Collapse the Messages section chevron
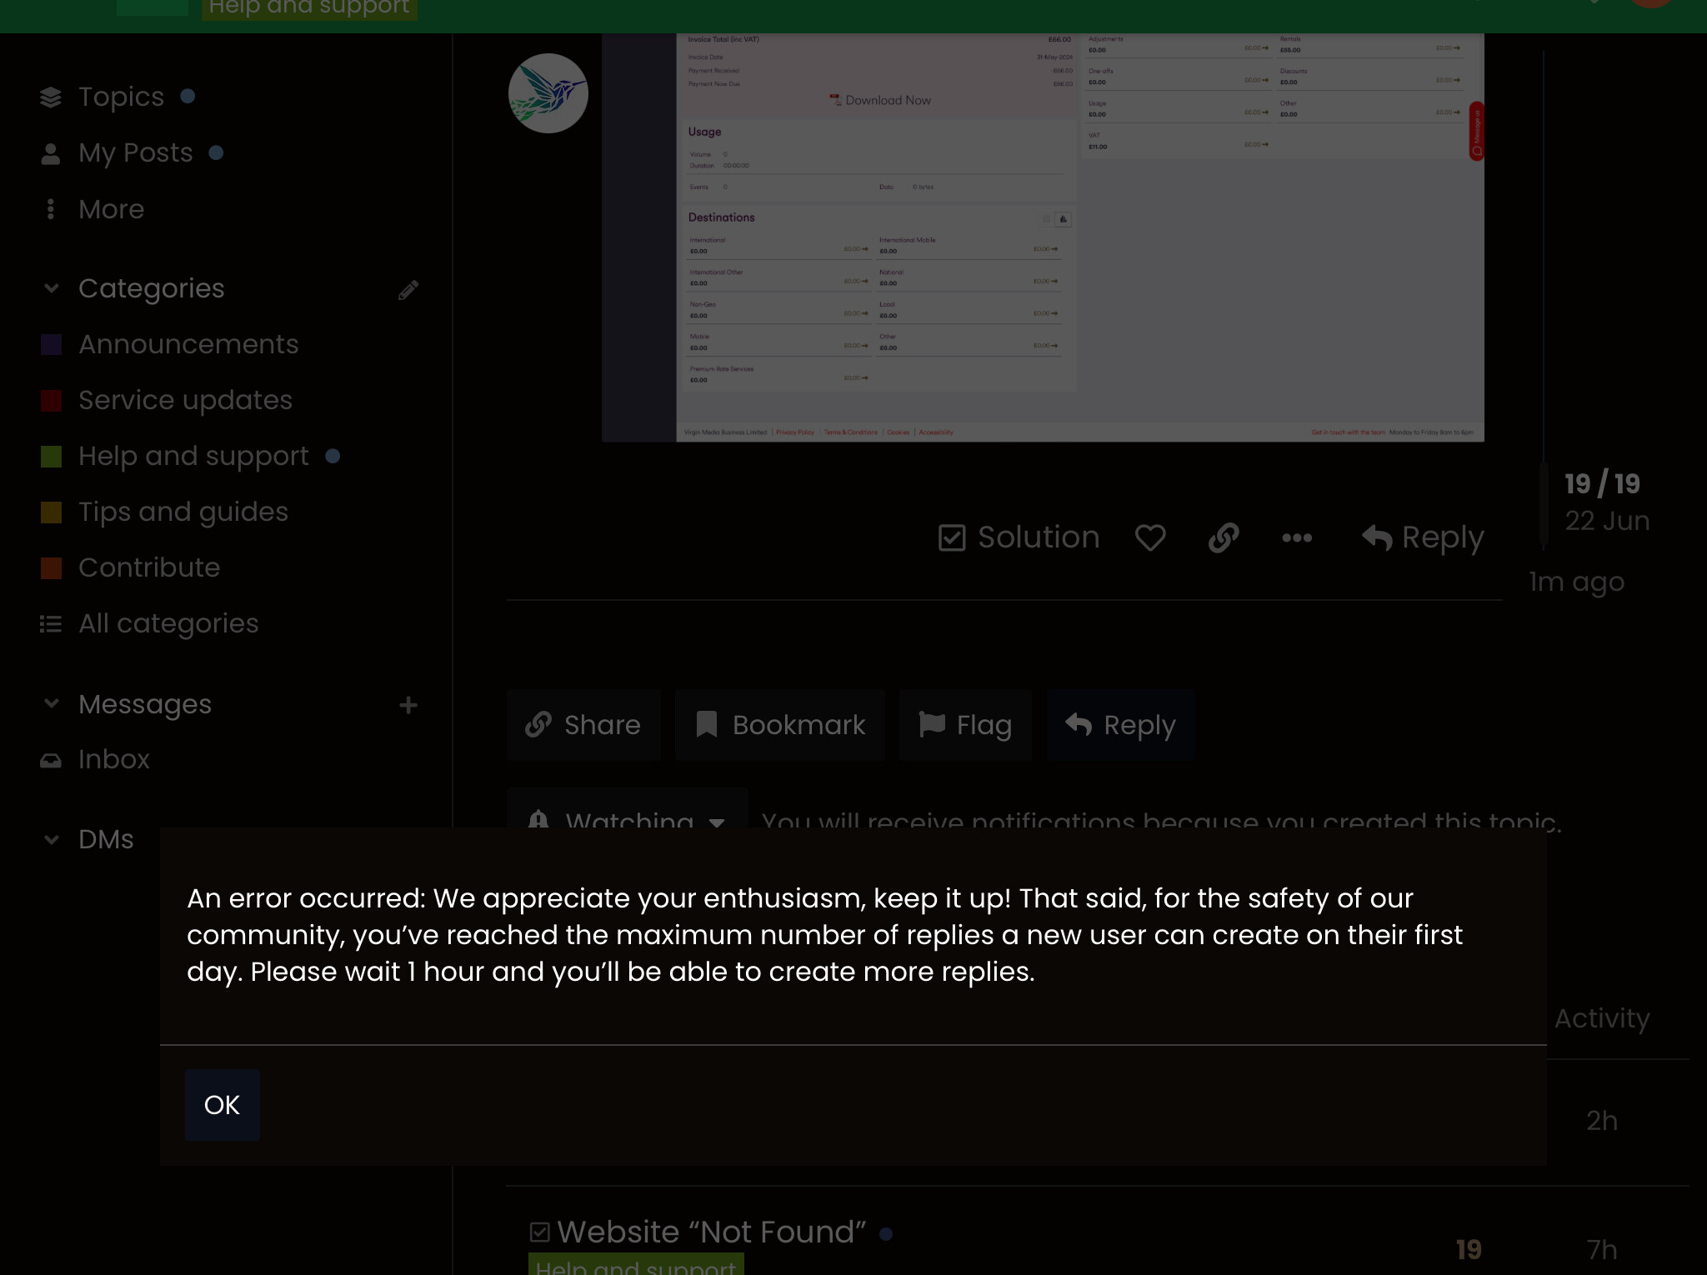The width and height of the screenshot is (1707, 1275). (x=52, y=704)
